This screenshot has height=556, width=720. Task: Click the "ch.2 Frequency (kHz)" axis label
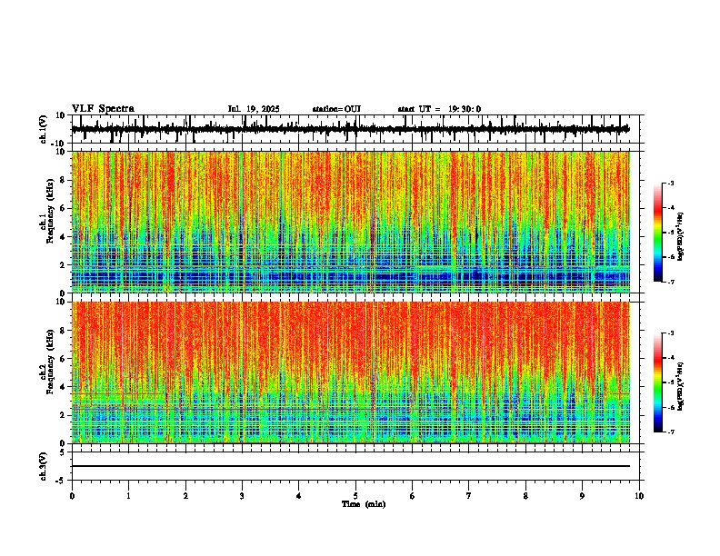pyautogui.click(x=49, y=362)
